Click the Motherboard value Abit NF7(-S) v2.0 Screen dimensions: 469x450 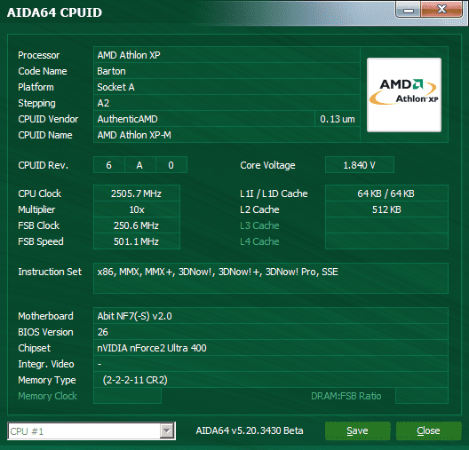[271, 316]
